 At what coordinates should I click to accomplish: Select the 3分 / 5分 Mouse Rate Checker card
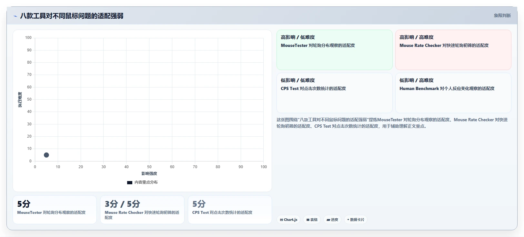(x=142, y=210)
